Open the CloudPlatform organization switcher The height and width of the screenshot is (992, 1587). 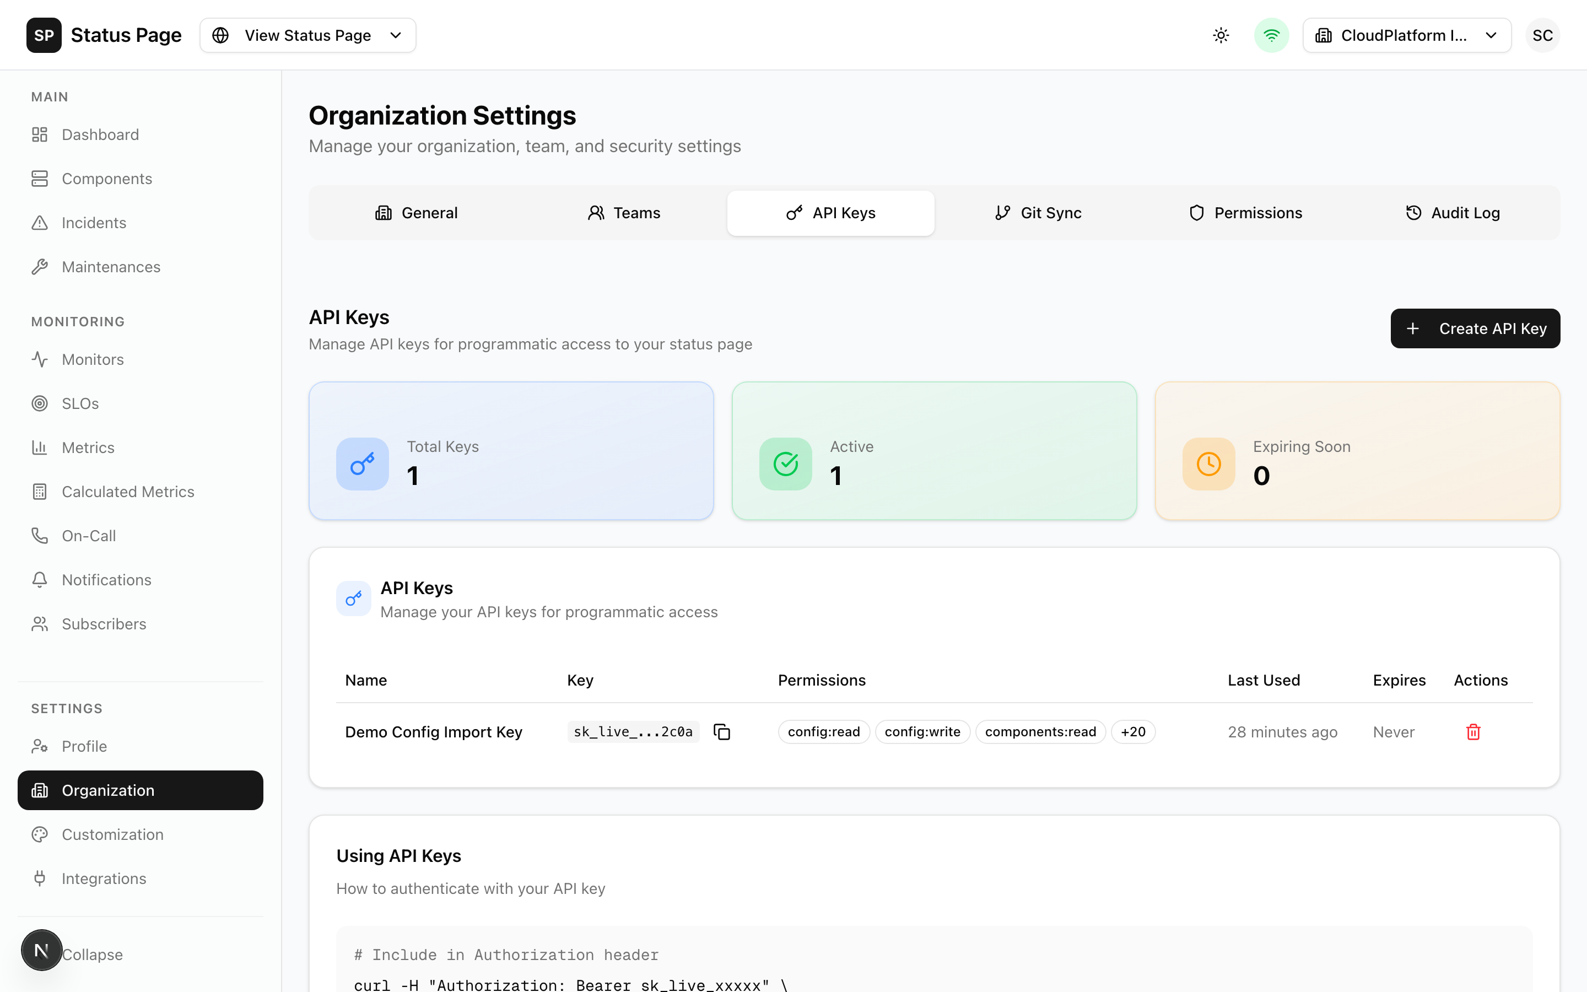coord(1406,35)
